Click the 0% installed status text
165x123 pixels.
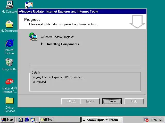[x=39, y=82]
